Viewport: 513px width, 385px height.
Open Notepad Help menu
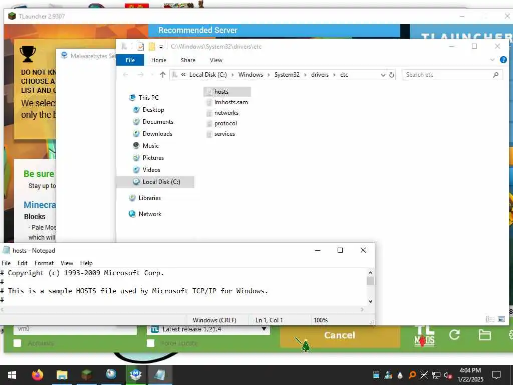tap(86, 263)
